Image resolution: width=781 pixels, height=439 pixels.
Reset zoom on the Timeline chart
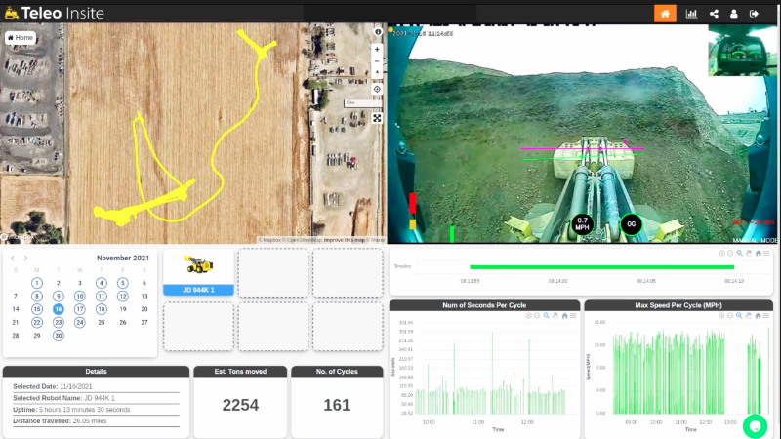click(x=759, y=253)
